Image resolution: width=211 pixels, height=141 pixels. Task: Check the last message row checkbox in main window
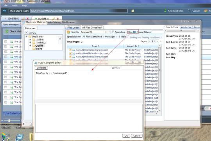(5, 102)
